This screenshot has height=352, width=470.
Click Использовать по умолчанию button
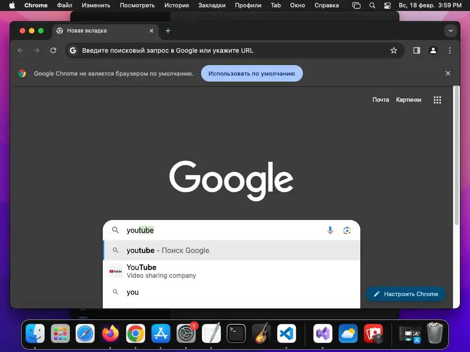click(x=252, y=73)
